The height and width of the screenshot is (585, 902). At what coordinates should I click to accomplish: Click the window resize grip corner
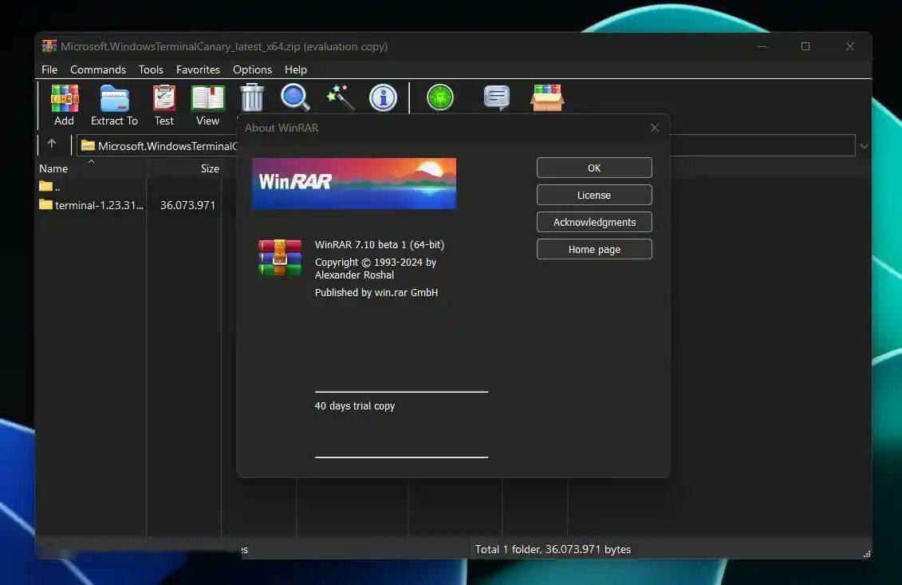pyautogui.click(x=866, y=554)
